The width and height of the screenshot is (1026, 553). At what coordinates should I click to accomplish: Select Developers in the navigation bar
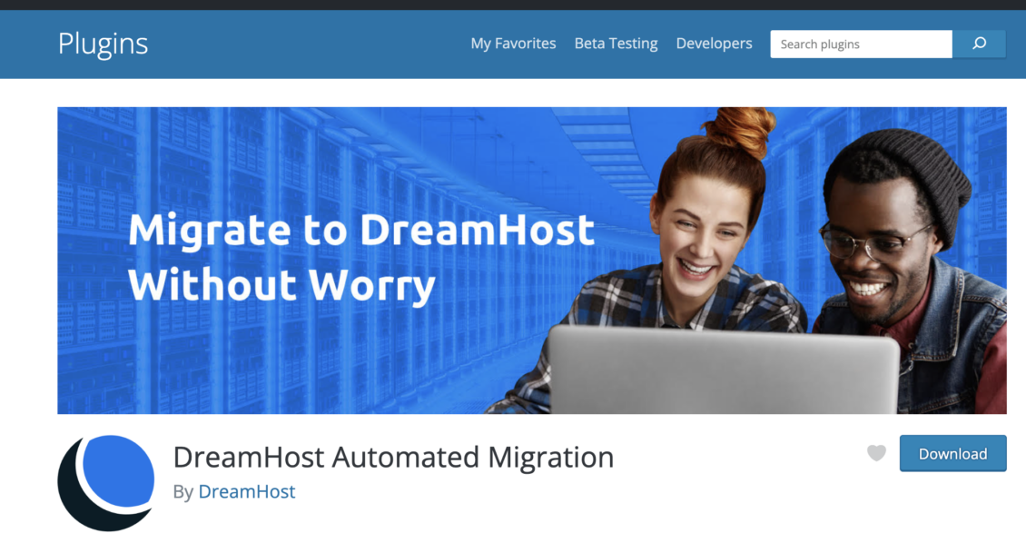click(714, 43)
